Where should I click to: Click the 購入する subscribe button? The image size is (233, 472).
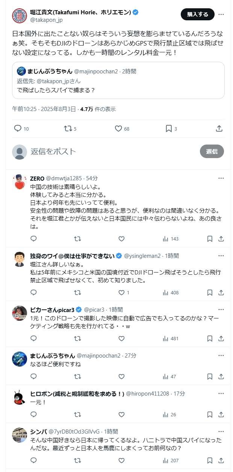point(197,14)
